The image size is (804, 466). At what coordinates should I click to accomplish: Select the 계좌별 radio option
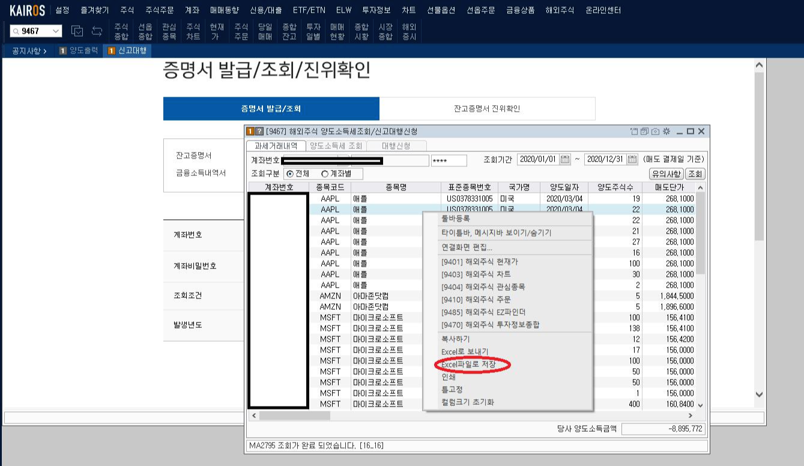pyautogui.click(x=325, y=174)
